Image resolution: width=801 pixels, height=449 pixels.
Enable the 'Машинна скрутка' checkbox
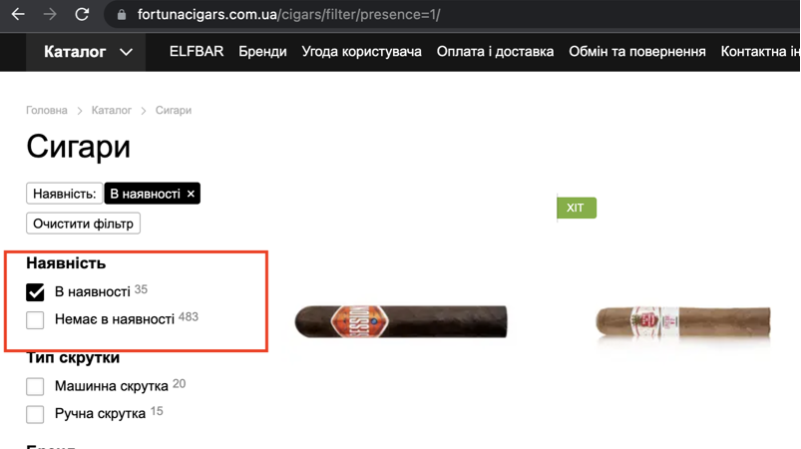(x=35, y=386)
